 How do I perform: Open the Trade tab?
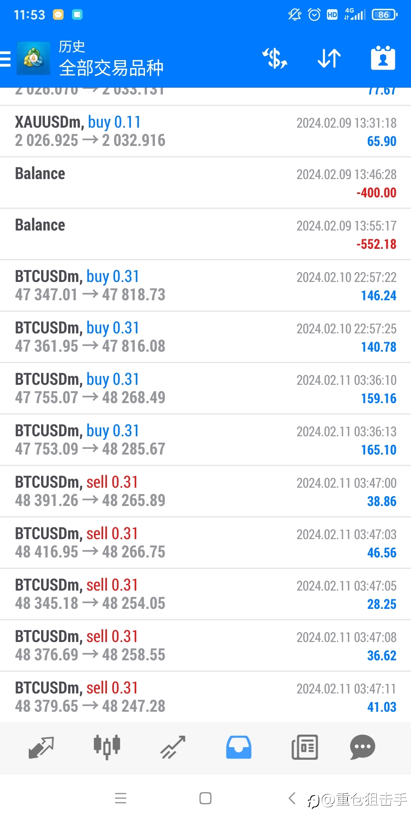point(173,747)
